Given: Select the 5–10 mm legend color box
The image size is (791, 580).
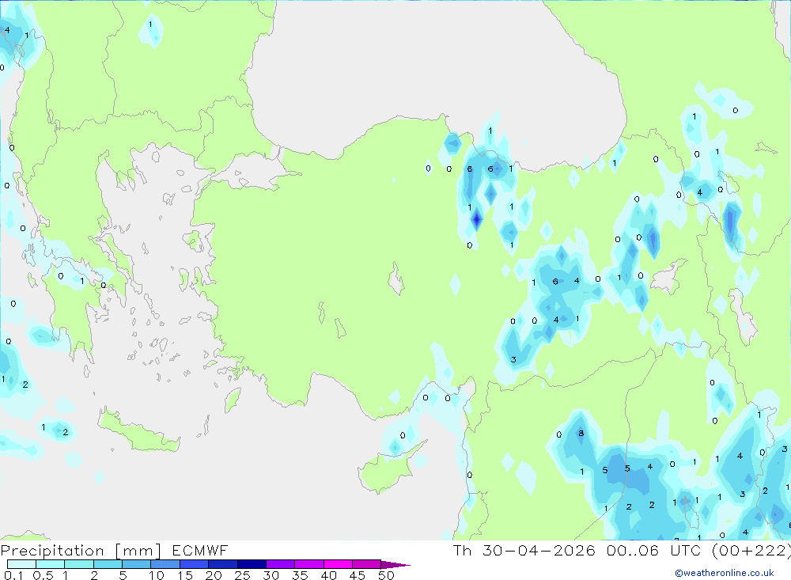Looking at the screenshot, I should point(136,564).
